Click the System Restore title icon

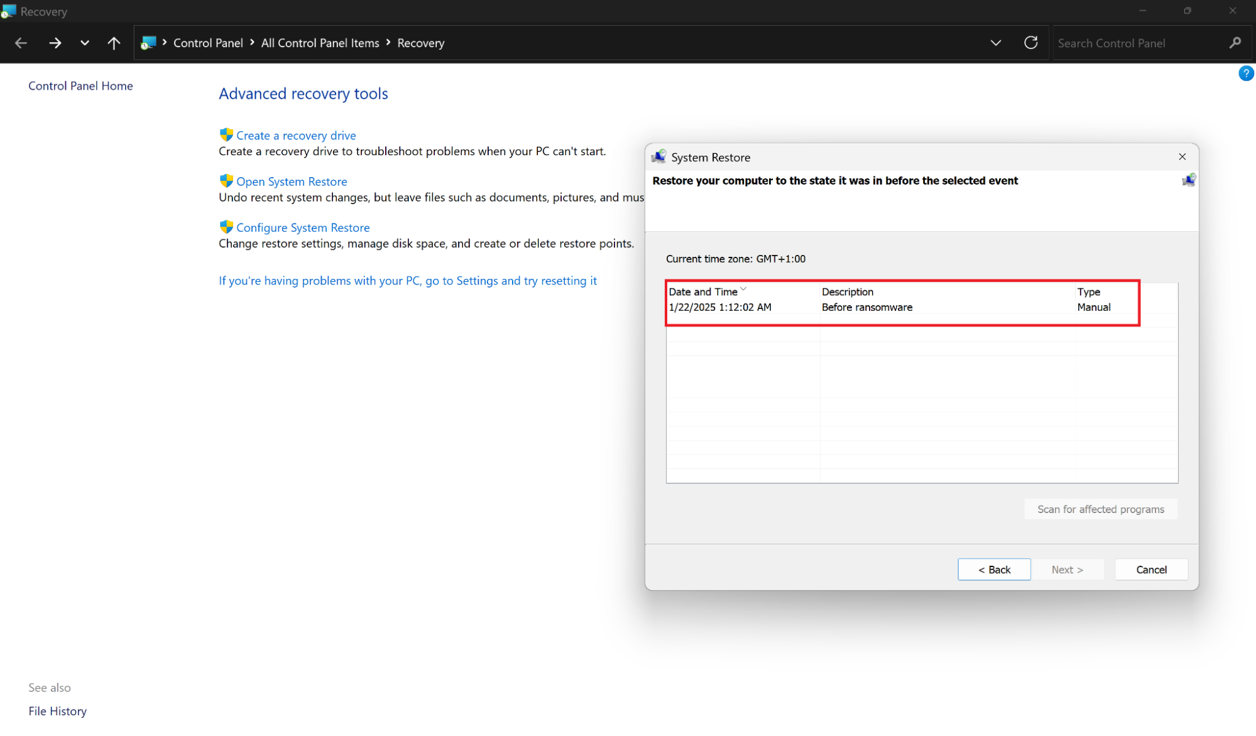click(659, 157)
